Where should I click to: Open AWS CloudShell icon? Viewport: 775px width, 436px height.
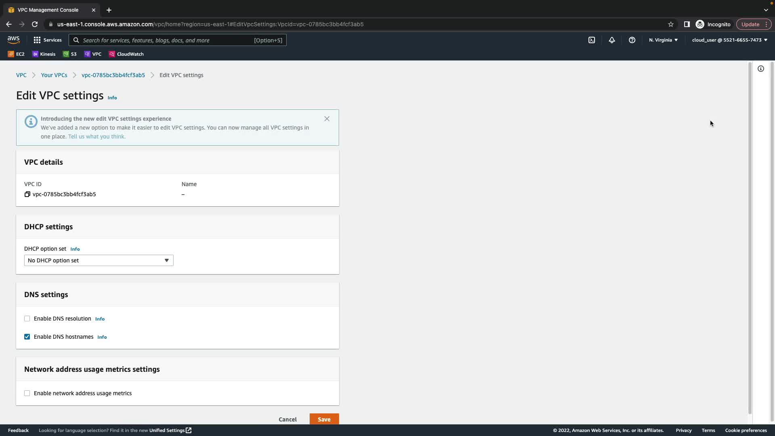pyautogui.click(x=592, y=40)
